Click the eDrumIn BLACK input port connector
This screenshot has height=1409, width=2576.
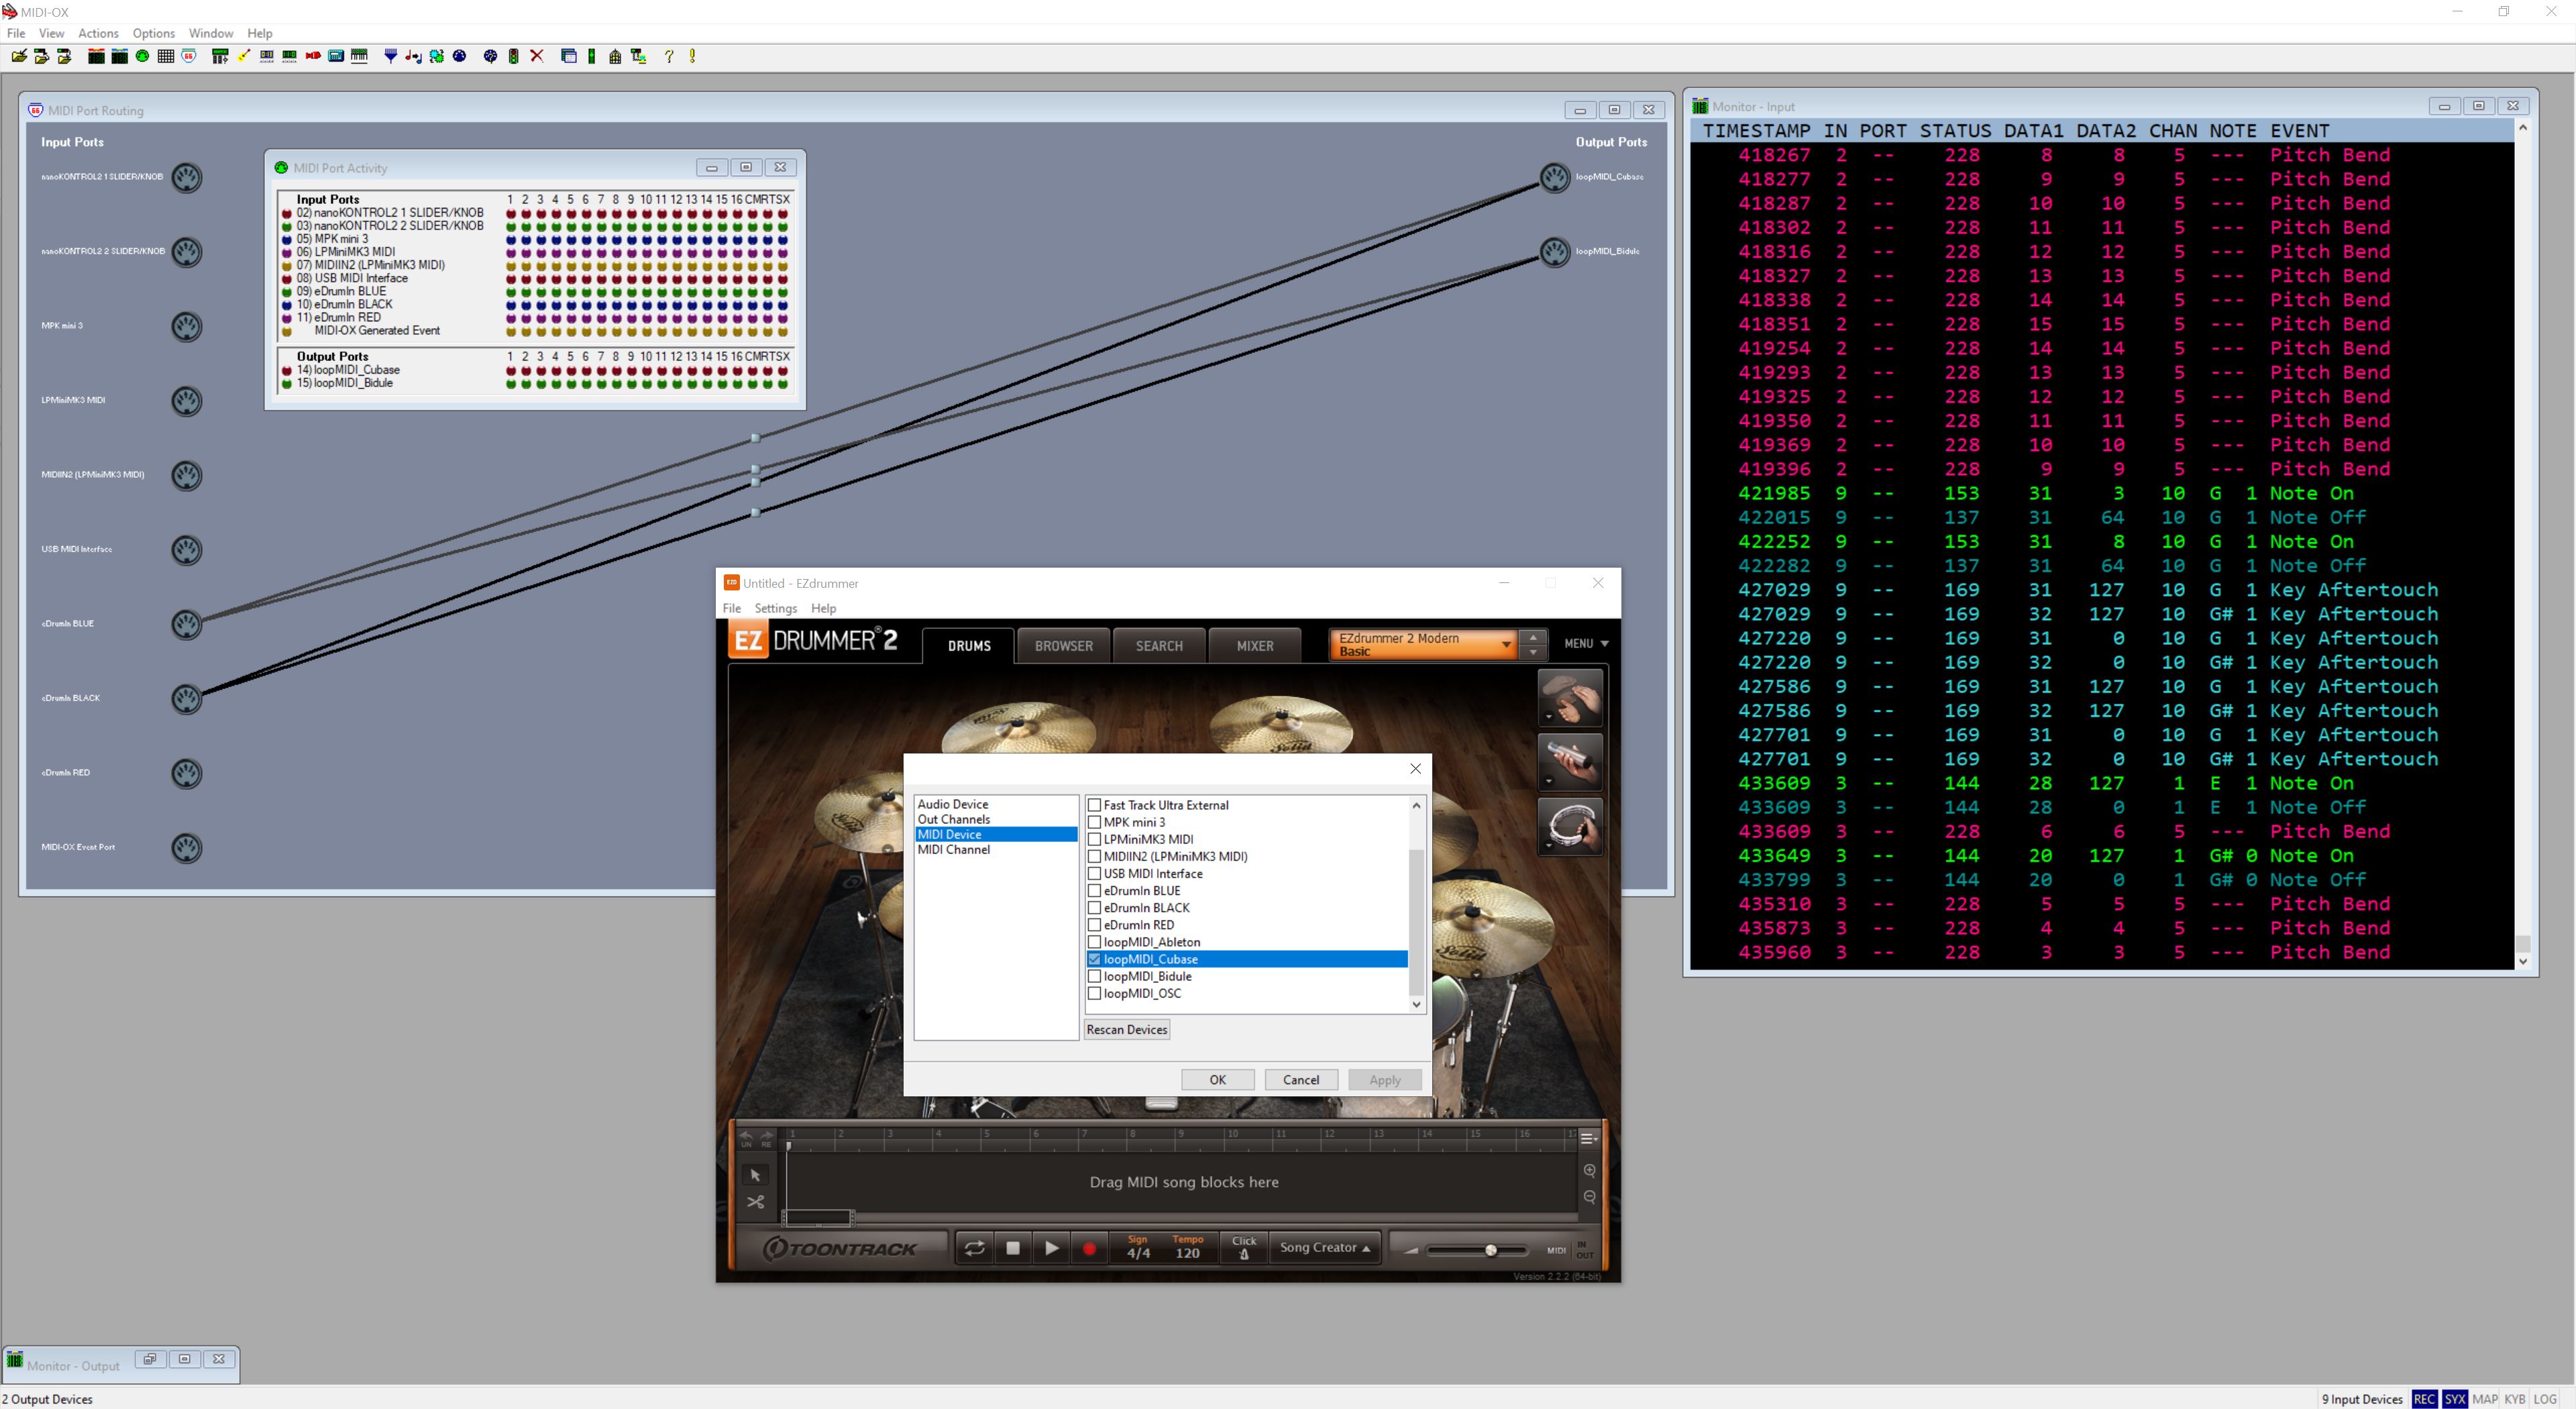[x=186, y=698]
